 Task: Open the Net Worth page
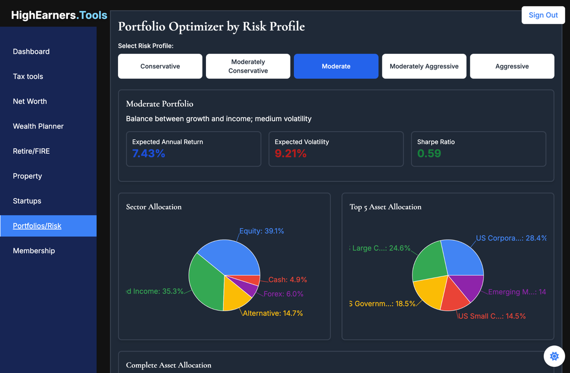pyautogui.click(x=30, y=101)
